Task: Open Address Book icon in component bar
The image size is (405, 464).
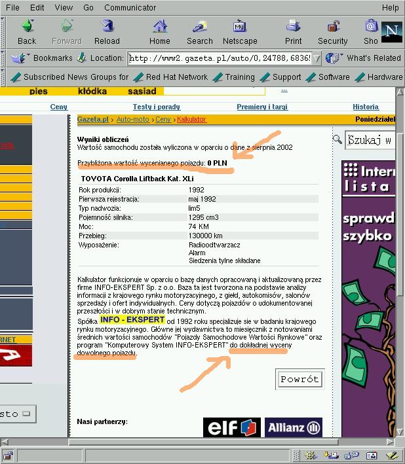Action: (372, 455)
